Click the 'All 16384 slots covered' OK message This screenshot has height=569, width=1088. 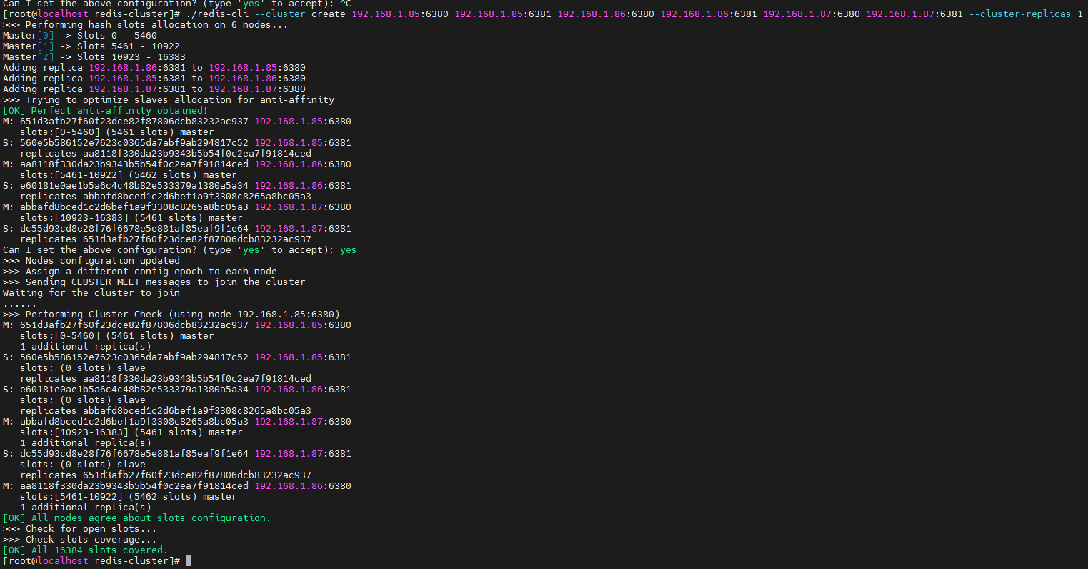[85, 550]
